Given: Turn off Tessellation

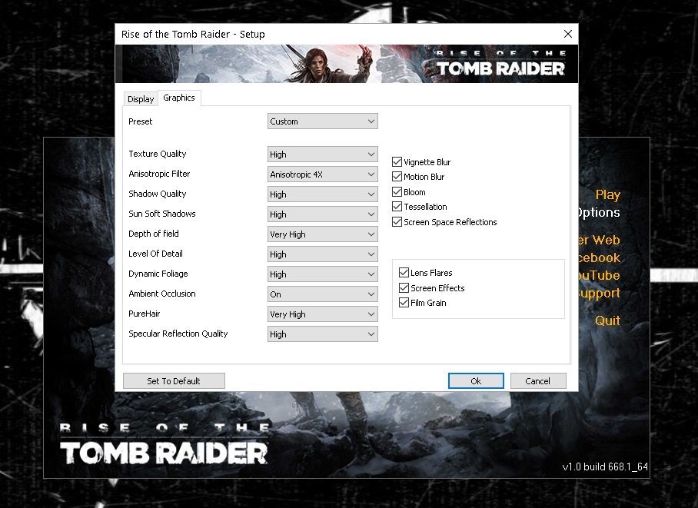Looking at the screenshot, I should pos(397,207).
